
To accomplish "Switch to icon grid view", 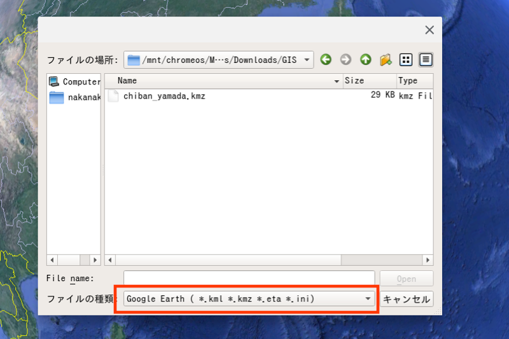I will (406, 60).
